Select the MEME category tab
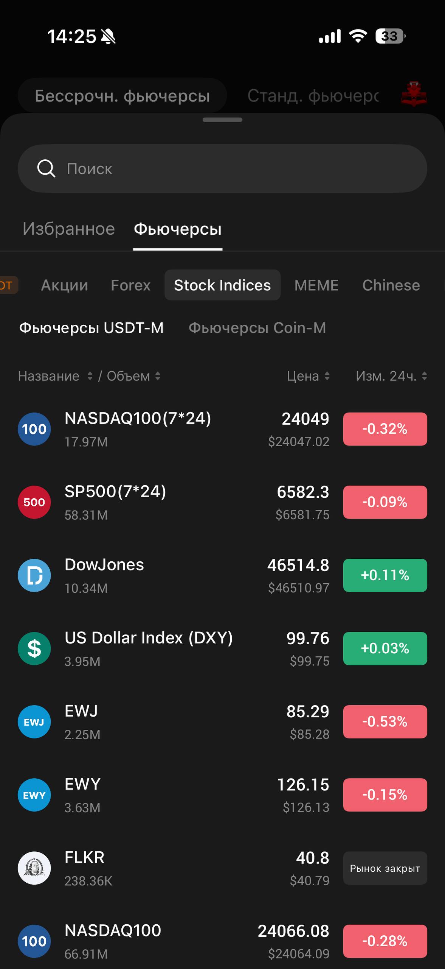The image size is (445, 969). [316, 285]
